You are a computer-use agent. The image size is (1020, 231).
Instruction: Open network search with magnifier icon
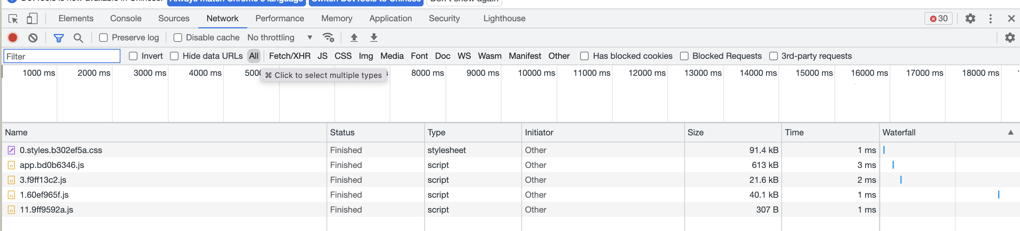coord(78,38)
